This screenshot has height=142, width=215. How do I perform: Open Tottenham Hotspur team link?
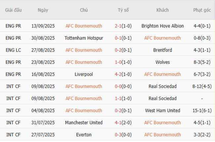(x=84, y=38)
